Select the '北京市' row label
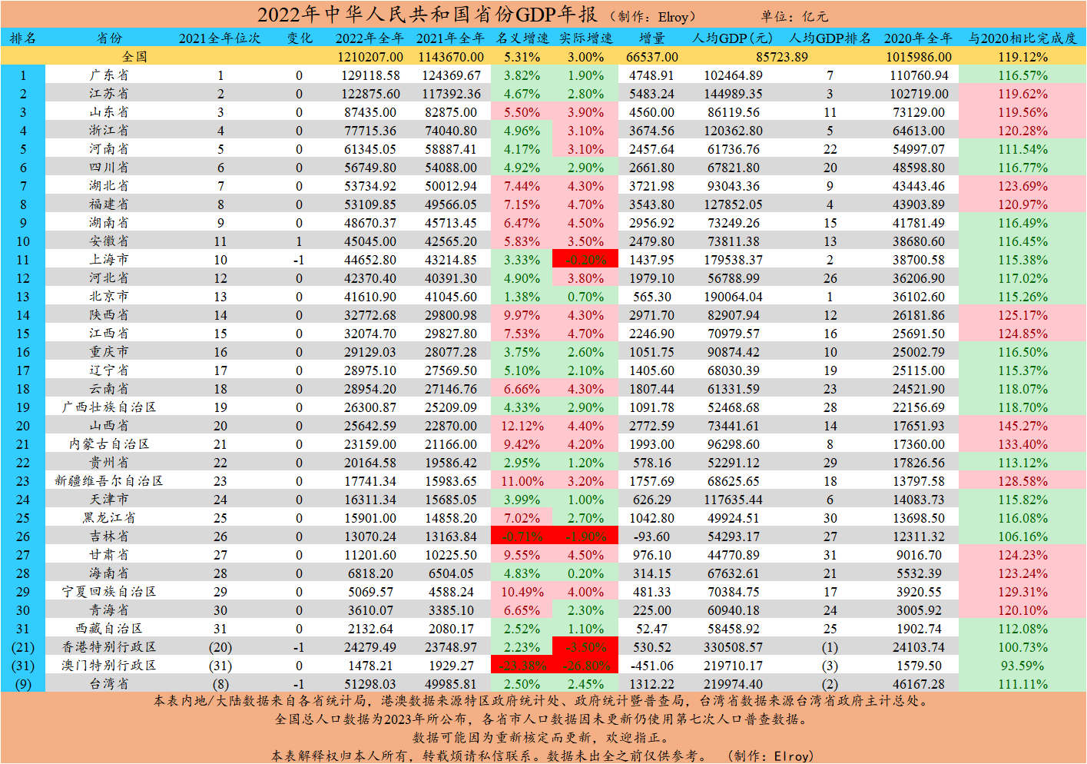 109,296
